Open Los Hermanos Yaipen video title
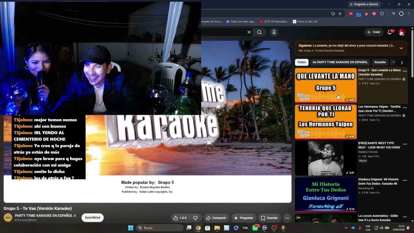 [x=379, y=109]
